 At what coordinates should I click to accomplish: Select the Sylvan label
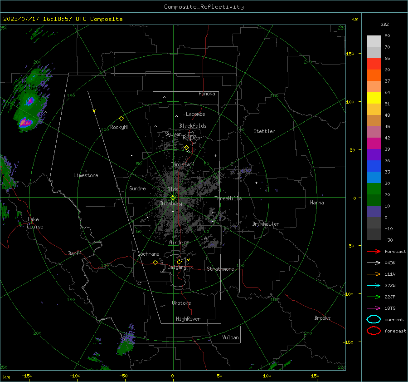point(173,134)
